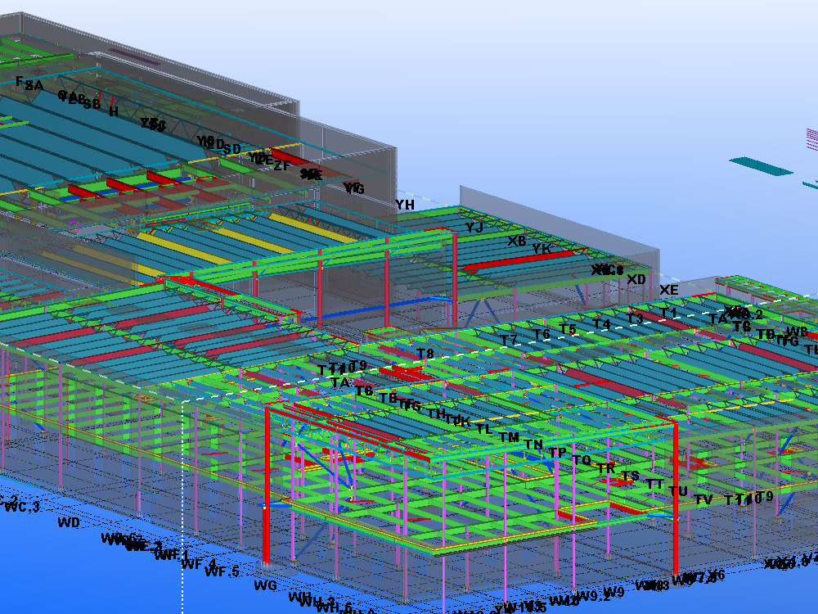Screen dimensions: 818x614
Task: Select grid label T7
Action: click(x=509, y=340)
